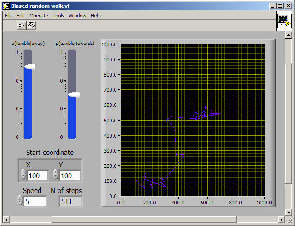
Task: Click the vertical scrollbar down arrow
Action: 288,212
